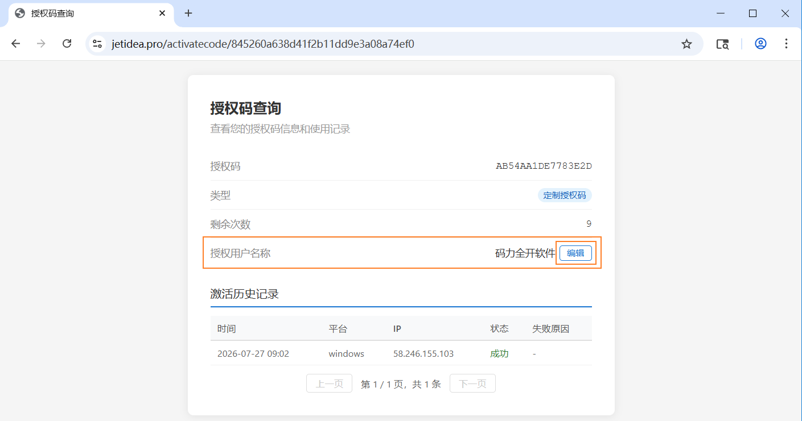
Task: Click the 成功 status cell
Action: [x=500, y=353]
